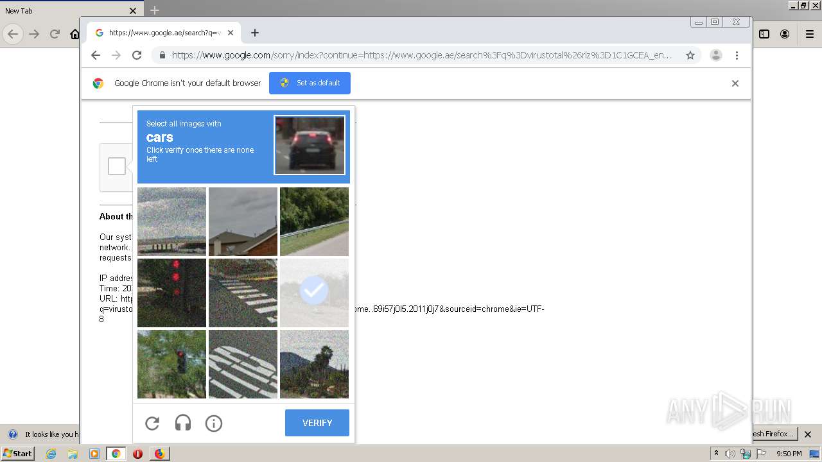The height and width of the screenshot is (462, 822).
Task: Click Set as default button
Action: pyautogui.click(x=310, y=83)
